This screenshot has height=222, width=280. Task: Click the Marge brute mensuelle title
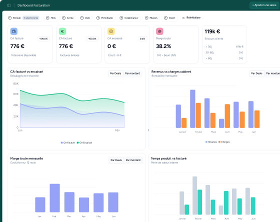pos(26,158)
